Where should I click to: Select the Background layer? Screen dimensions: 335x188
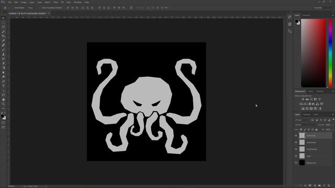pyautogui.click(x=313, y=163)
